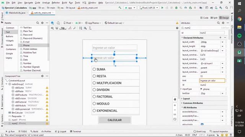This screenshot has height=137, width=245.
Task: Toggle the pan hand tool on the design surface
Action: click(x=175, y=99)
